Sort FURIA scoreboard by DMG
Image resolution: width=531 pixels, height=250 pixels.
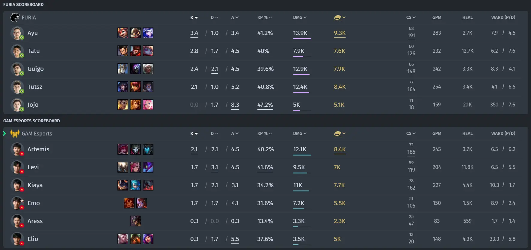[x=300, y=18]
